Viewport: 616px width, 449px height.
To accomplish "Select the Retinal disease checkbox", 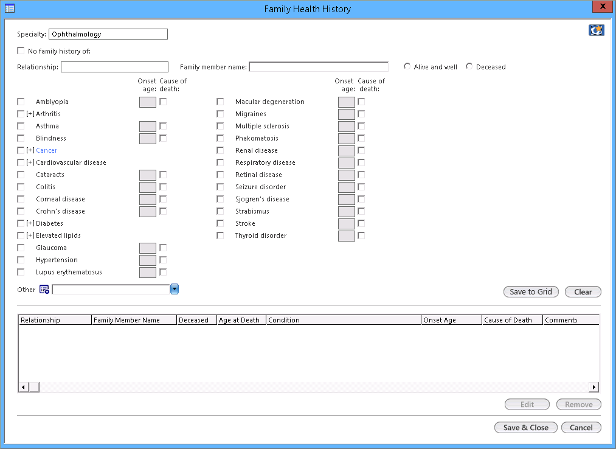I will click(x=220, y=175).
